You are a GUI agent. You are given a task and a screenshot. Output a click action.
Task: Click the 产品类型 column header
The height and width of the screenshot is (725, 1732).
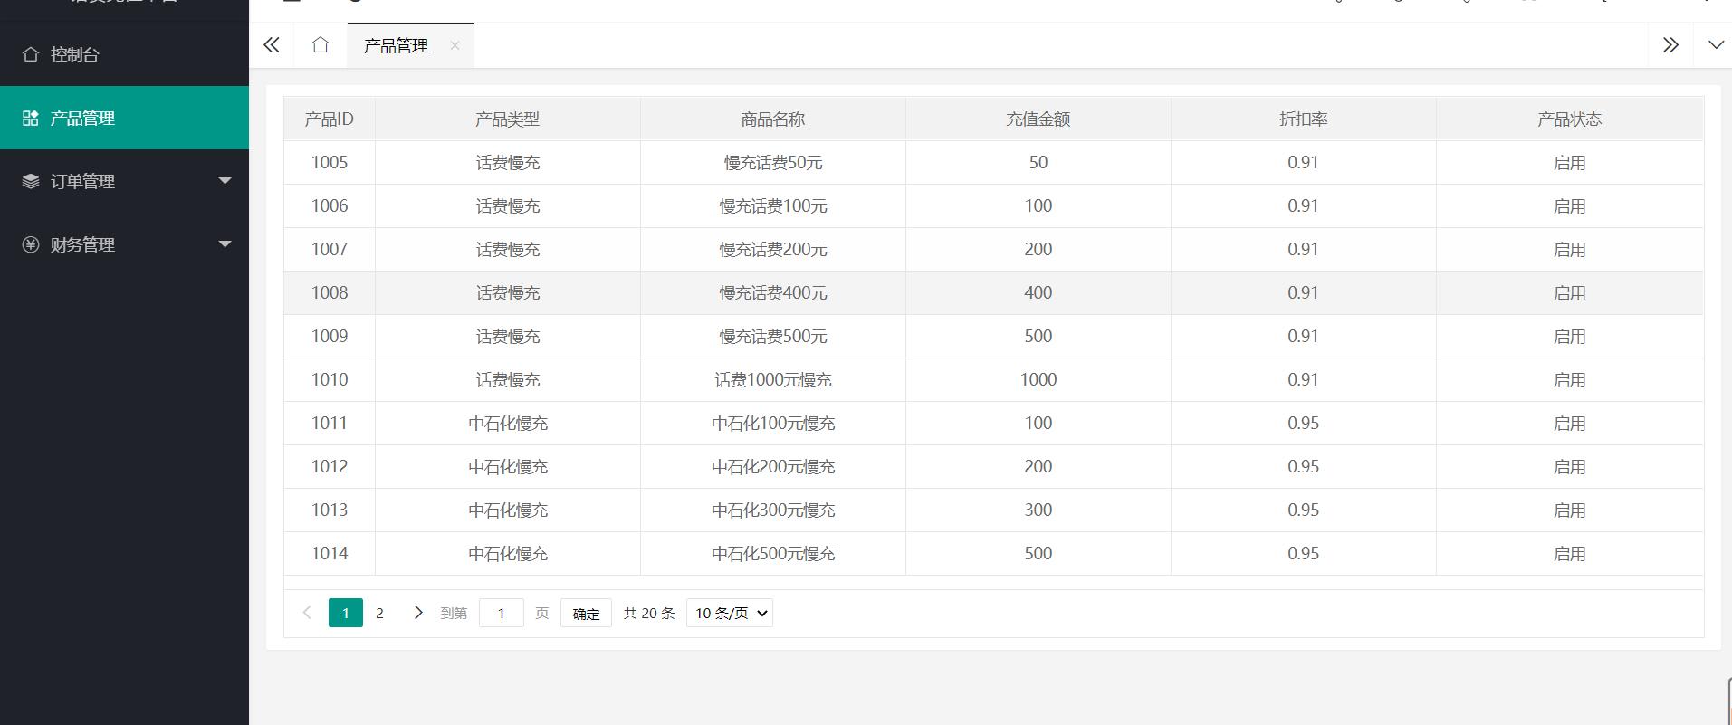point(508,119)
